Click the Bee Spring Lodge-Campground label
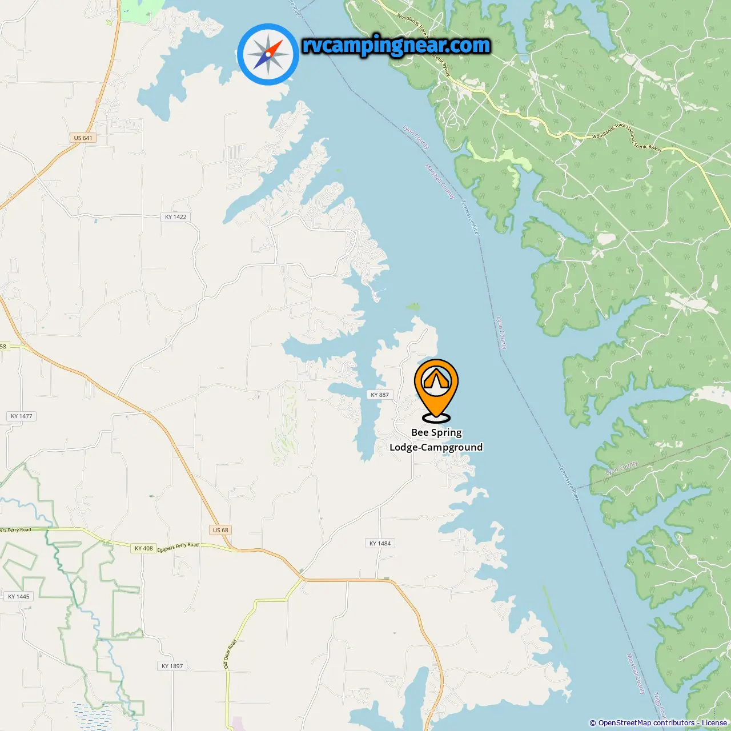The height and width of the screenshot is (731, 731). pyautogui.click(x=436, y=440)
